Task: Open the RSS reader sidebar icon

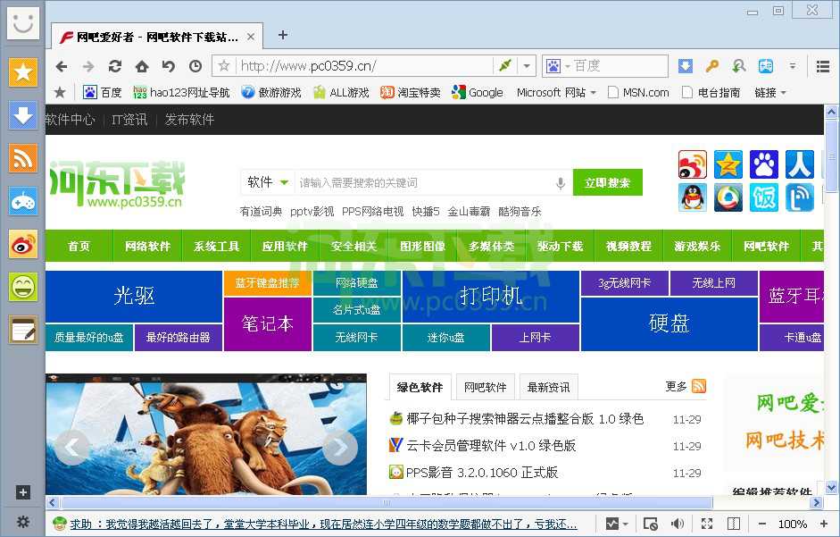Action: click(23, 158)
